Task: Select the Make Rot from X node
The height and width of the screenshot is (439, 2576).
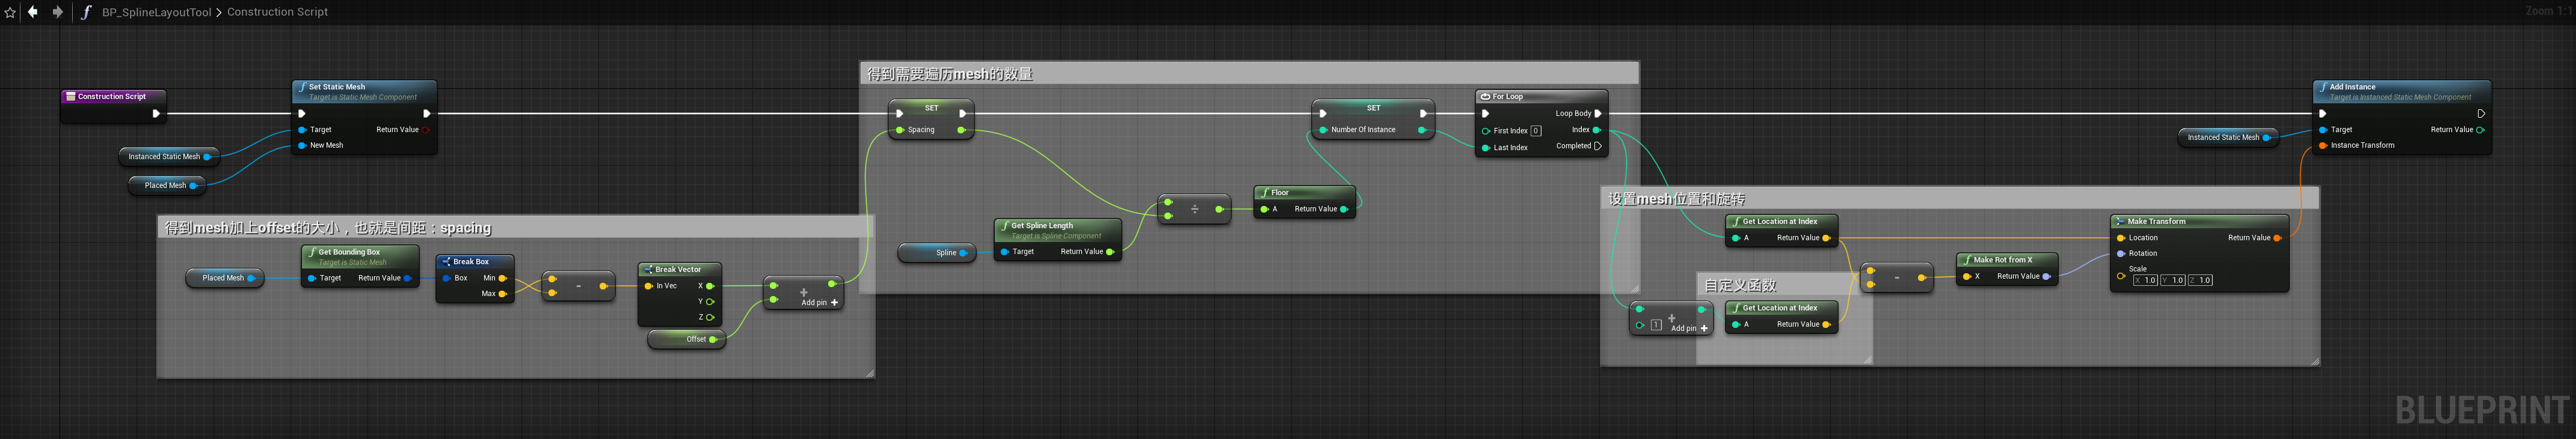Action: click(2007, 268)
